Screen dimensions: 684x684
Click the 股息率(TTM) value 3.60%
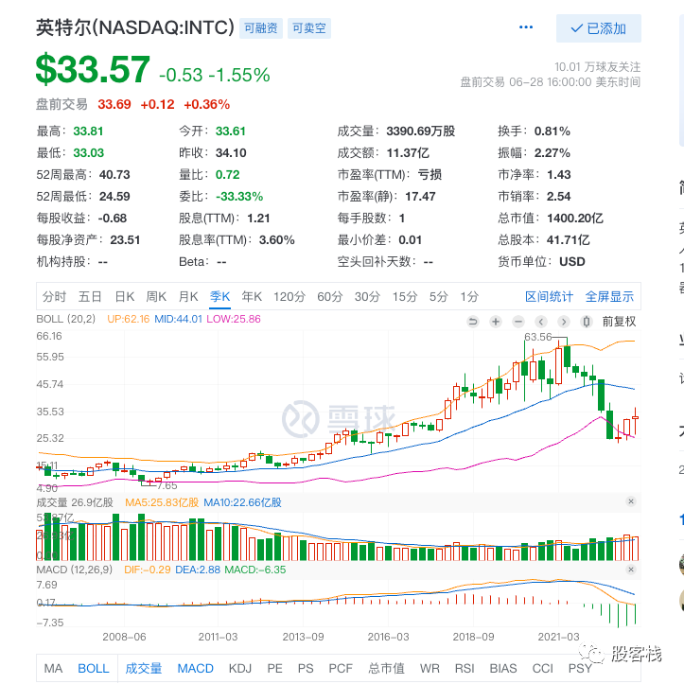[x=277, y=240]
